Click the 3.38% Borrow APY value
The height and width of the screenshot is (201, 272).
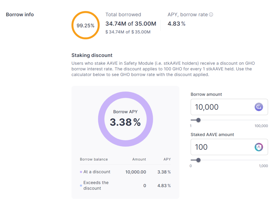tap(125, 122)
